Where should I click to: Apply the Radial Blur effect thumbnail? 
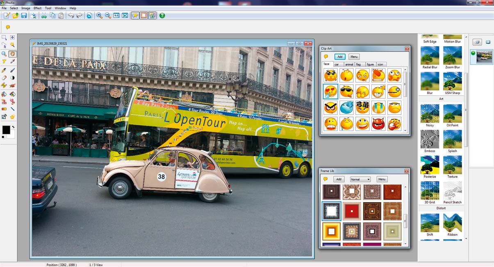click(430, 56)
